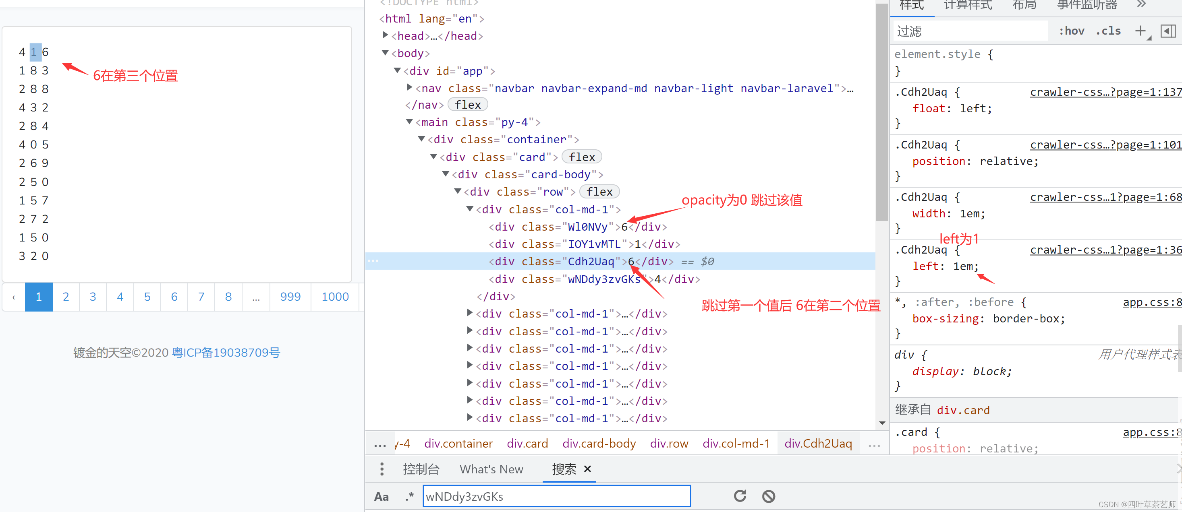Click the clear search results icon
The height and width of the screenshot is (512, 1182).
coord(769,496)
